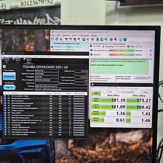
Task: Select the D: drive 44 °C tab in CrystalDiskInfo
Action: click(x=6, y=60)
